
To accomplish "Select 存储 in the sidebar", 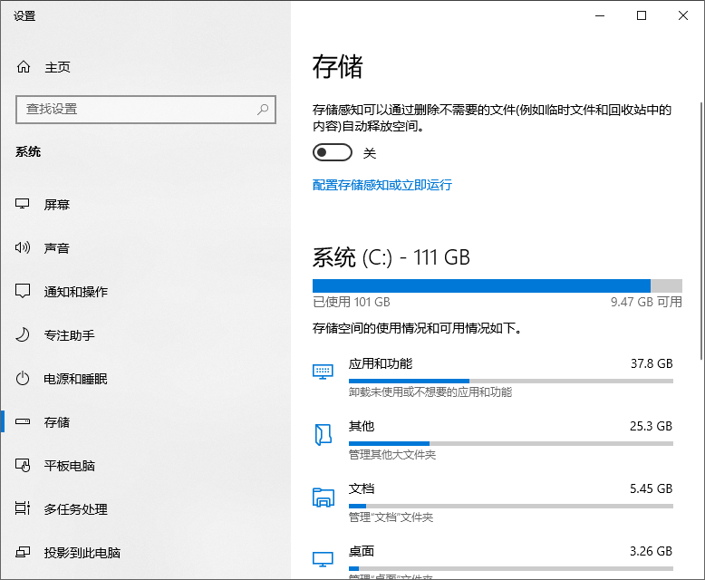I will 146,421.
